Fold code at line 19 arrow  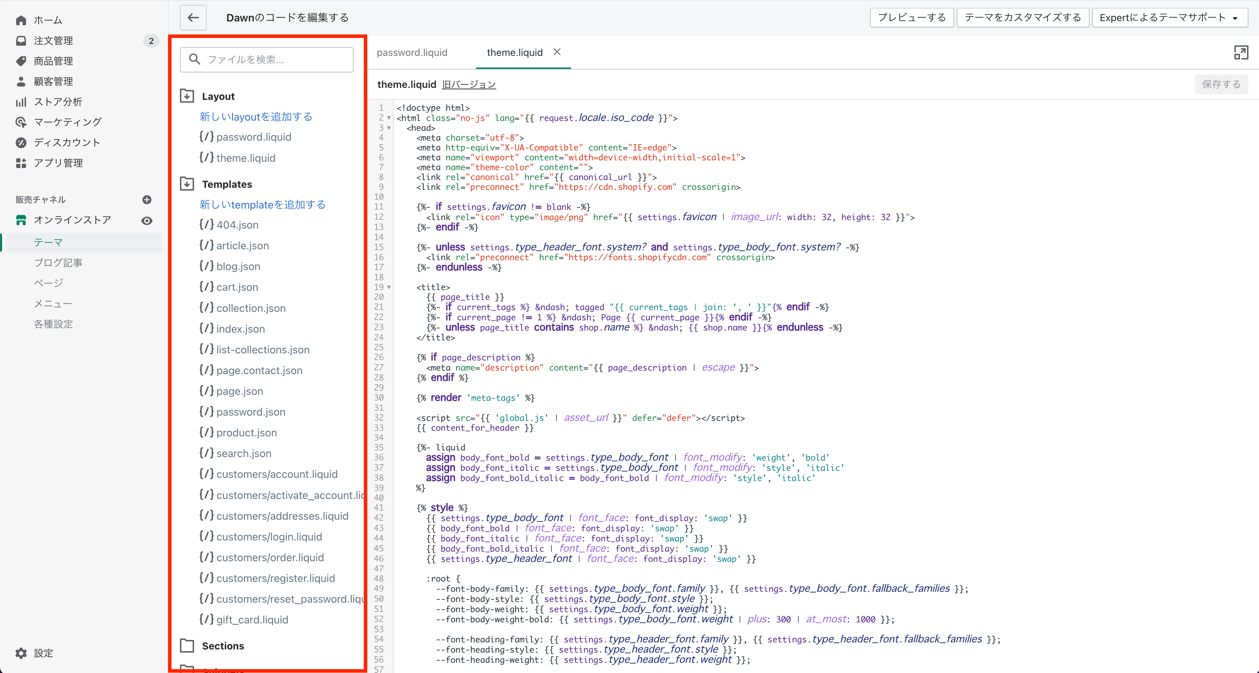point(389,287)
